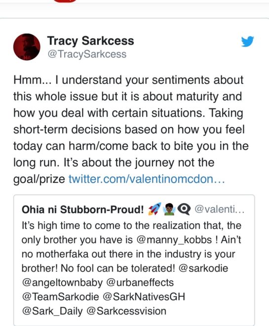
Task: Open the @Sark_Daily mention
Action: [52, 311]
